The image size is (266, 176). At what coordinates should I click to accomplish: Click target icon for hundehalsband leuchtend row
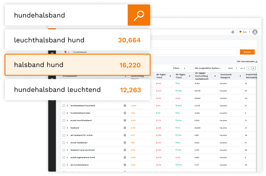click(x=125, y=106)
